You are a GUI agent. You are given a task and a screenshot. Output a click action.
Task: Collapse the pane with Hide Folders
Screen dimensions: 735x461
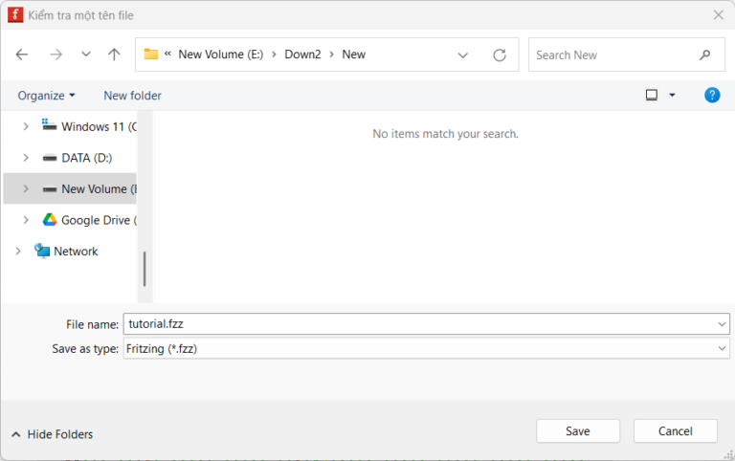click(52, 434)
